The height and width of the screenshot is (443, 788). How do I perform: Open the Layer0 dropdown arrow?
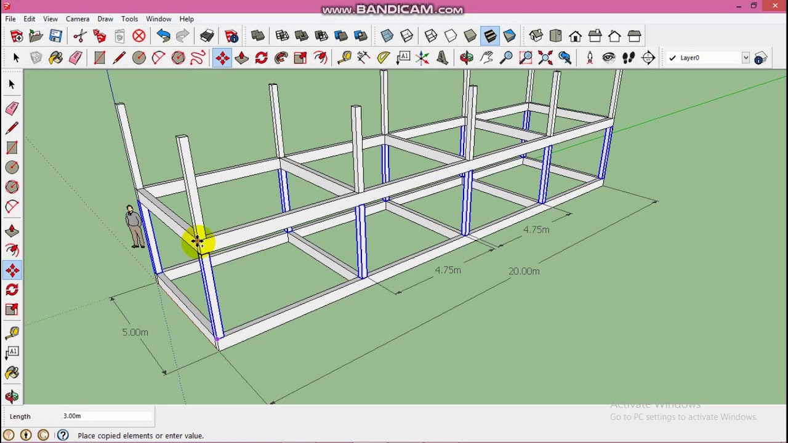[x=746, y=58]
